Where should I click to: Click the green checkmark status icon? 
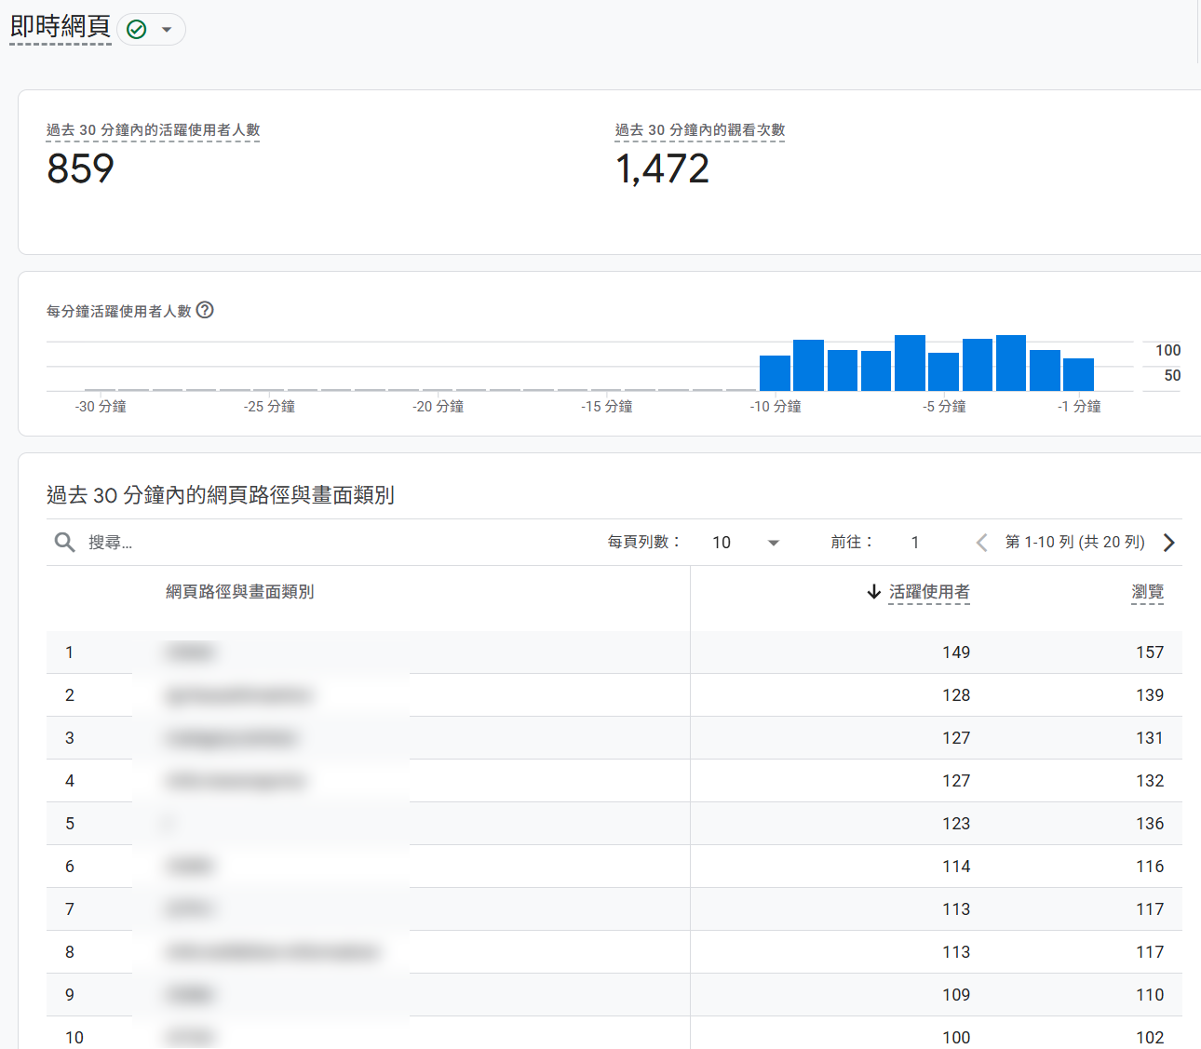(x=137, y=30)
